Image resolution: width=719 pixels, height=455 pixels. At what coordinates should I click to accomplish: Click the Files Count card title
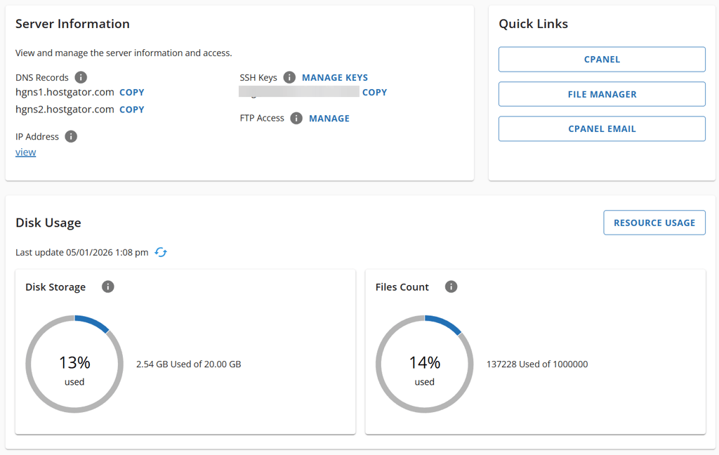tap(402, 287)
